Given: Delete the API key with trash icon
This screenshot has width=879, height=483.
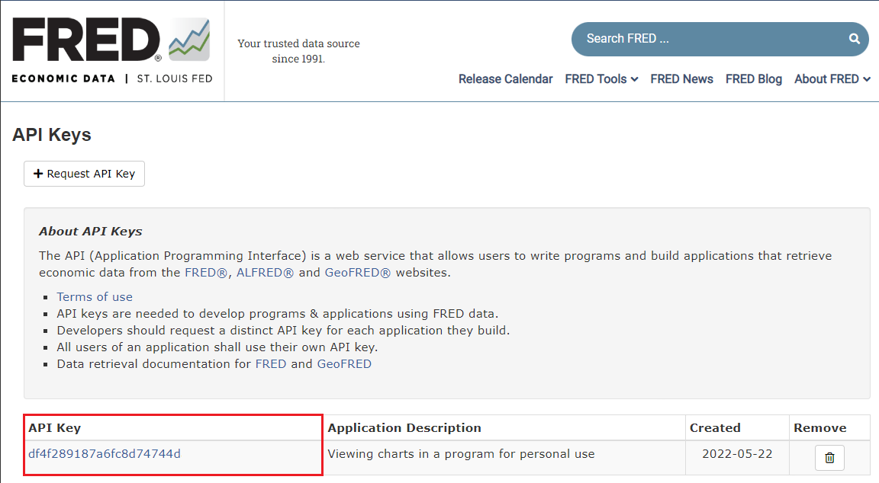Looking at the screenshot, I should 829,457.
